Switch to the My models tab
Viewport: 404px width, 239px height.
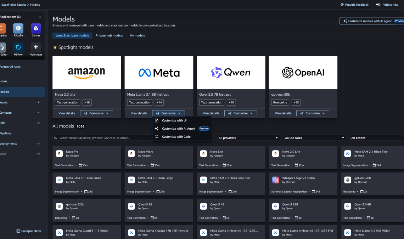click(137, 35)
